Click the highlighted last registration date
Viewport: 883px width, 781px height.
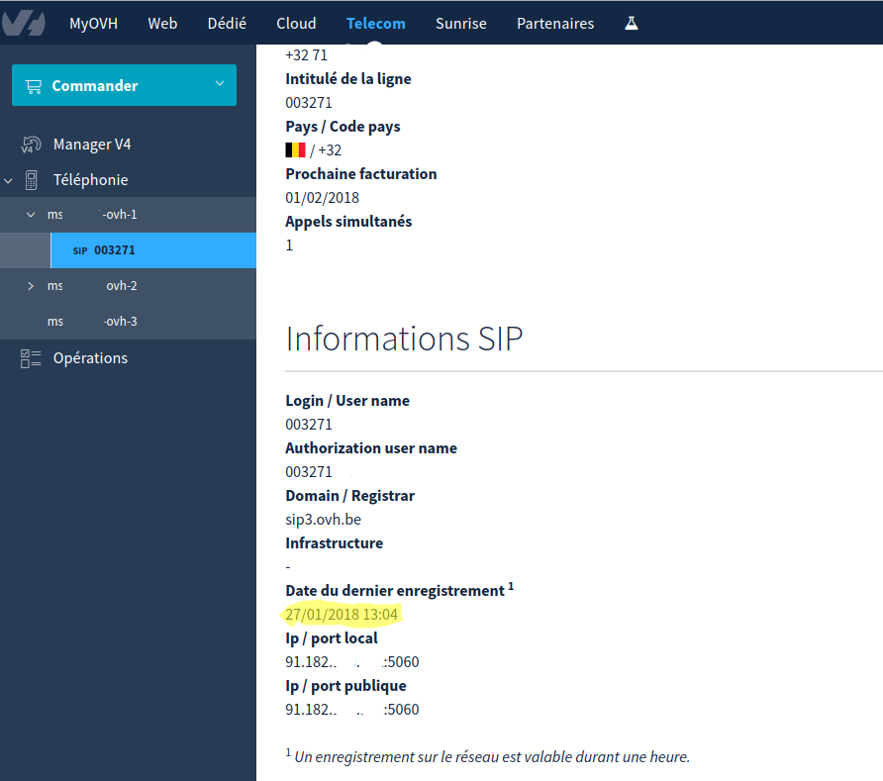[x=341, y=615]
